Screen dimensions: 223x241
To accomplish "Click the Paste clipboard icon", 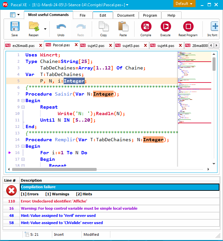I will (x=123, y=27).
